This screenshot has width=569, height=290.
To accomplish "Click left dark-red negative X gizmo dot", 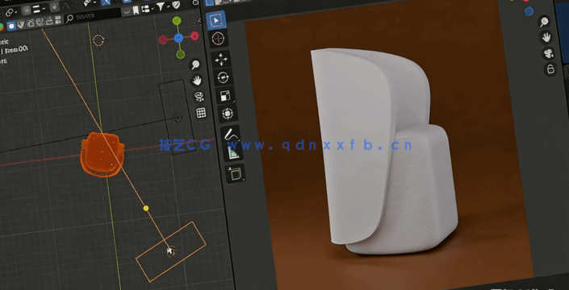I will click(x=162, y=39).
